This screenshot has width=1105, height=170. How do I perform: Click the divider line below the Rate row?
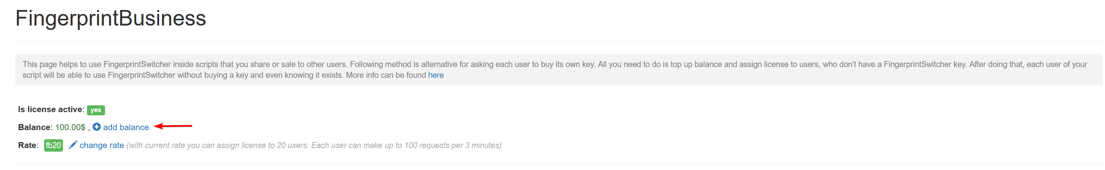558,163
